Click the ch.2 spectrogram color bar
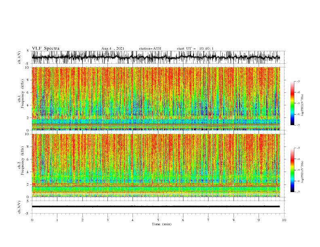Viewport: 320px width, 247px height. pos(292,170)
